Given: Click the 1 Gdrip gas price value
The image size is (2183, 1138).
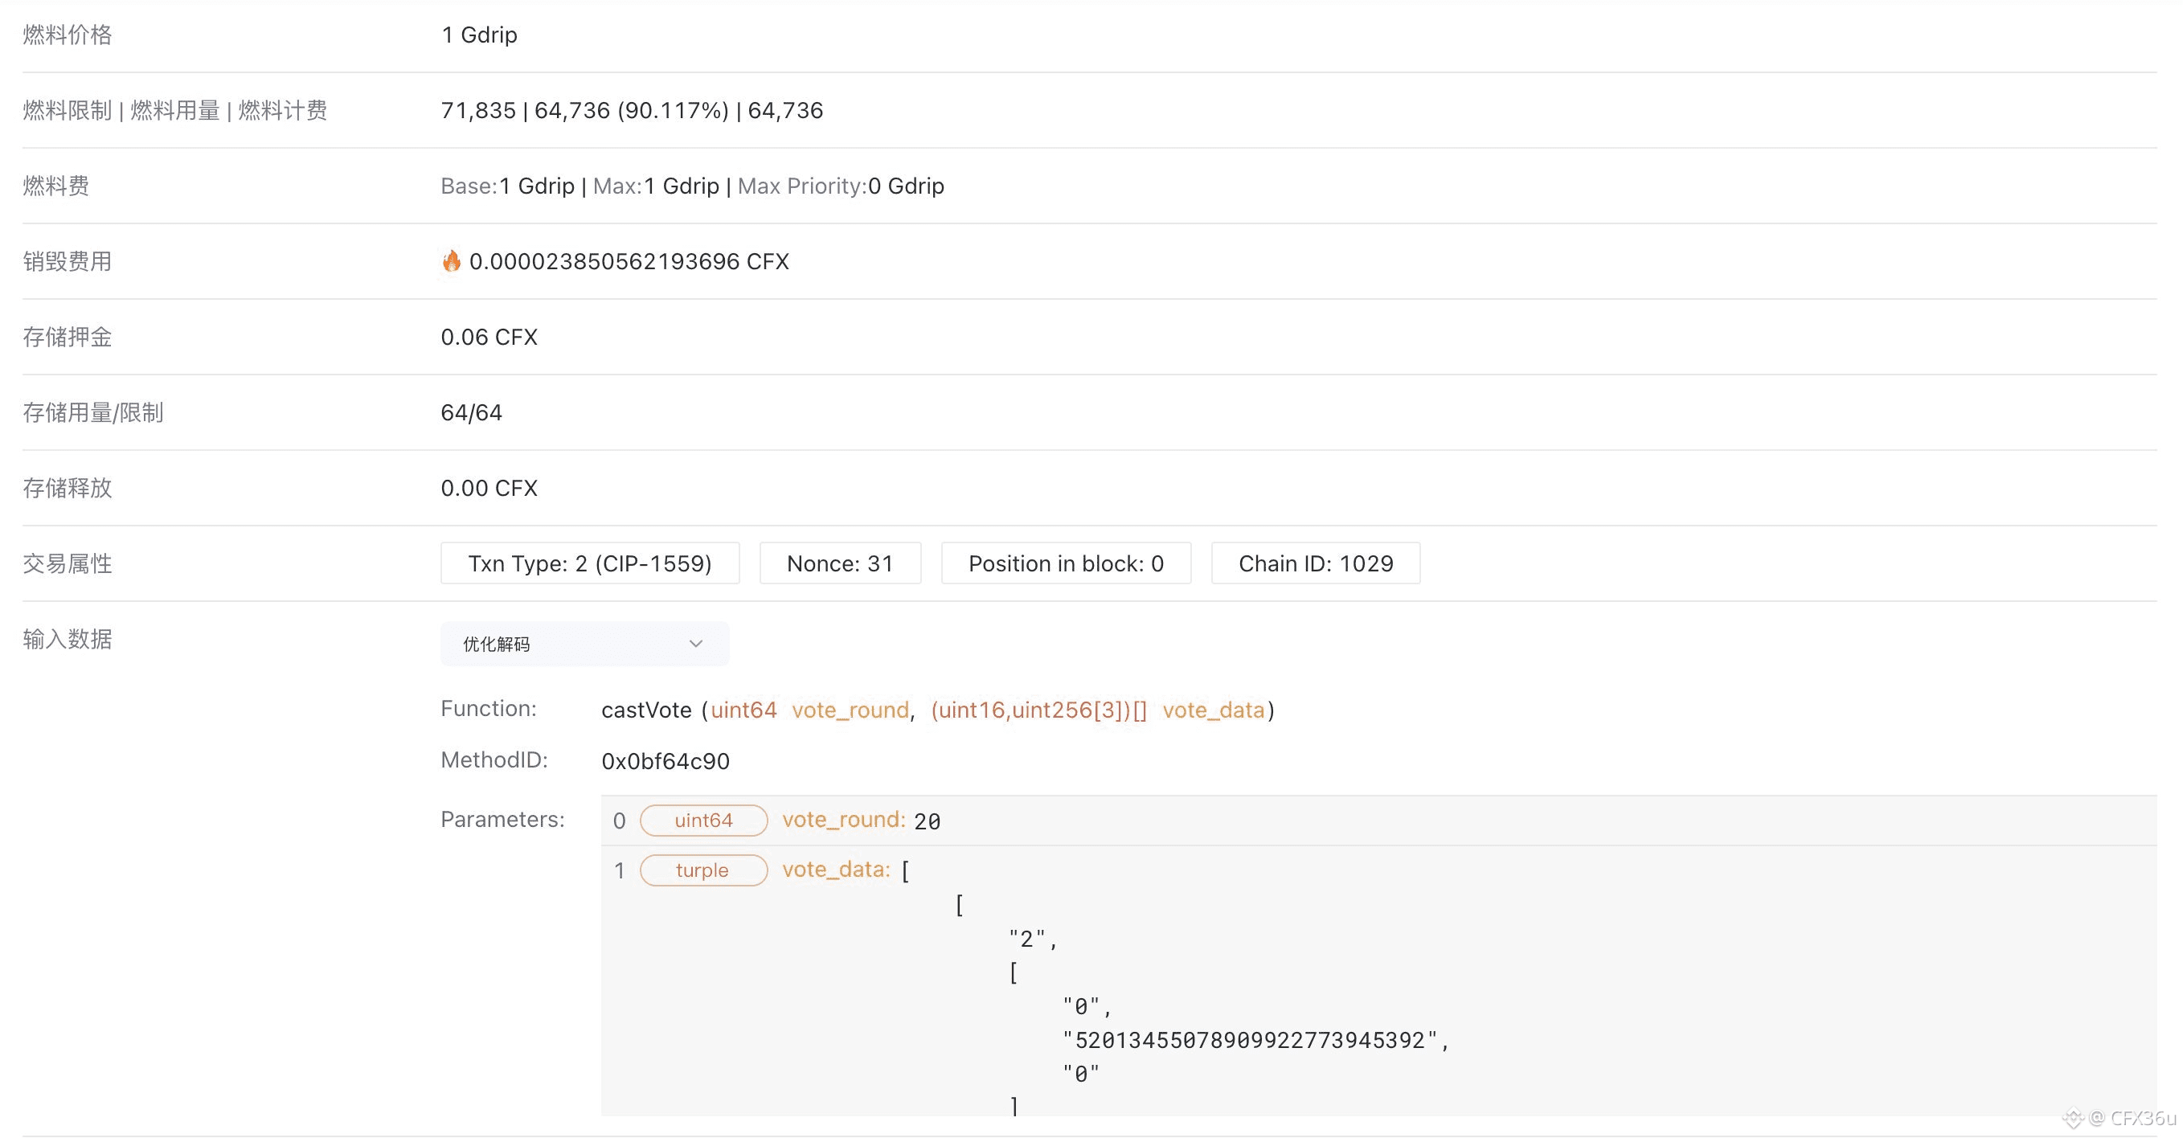Looking at the screenshot, I should click(479, 35).
